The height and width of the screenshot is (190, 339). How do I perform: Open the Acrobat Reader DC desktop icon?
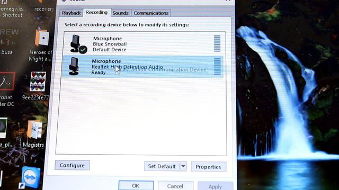coord(7,81)
